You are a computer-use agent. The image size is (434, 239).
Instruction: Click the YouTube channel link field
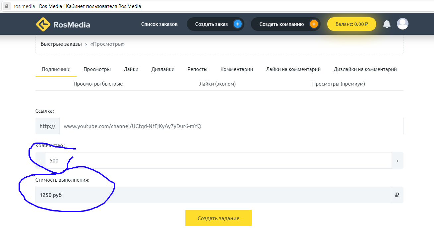[231, 126]
